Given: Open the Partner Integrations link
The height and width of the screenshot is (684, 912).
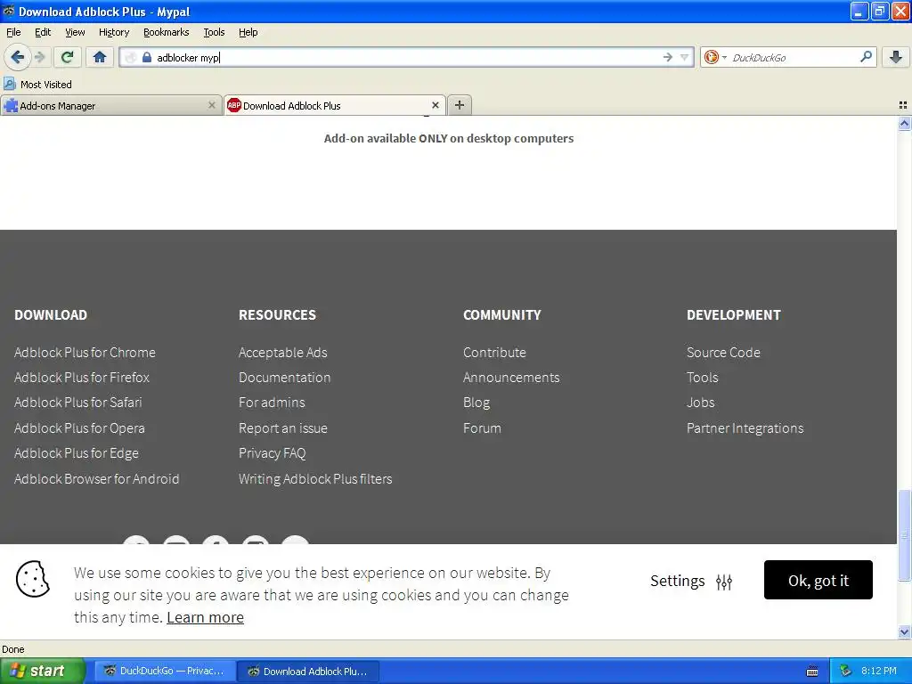Looking at the screenshot, I should tap(745, 428).
